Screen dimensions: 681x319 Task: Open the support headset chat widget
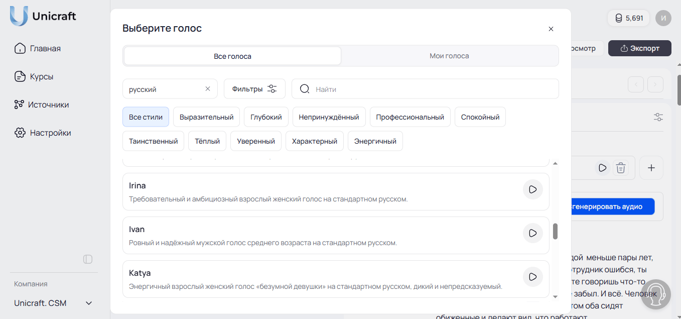tap(656, 294)
